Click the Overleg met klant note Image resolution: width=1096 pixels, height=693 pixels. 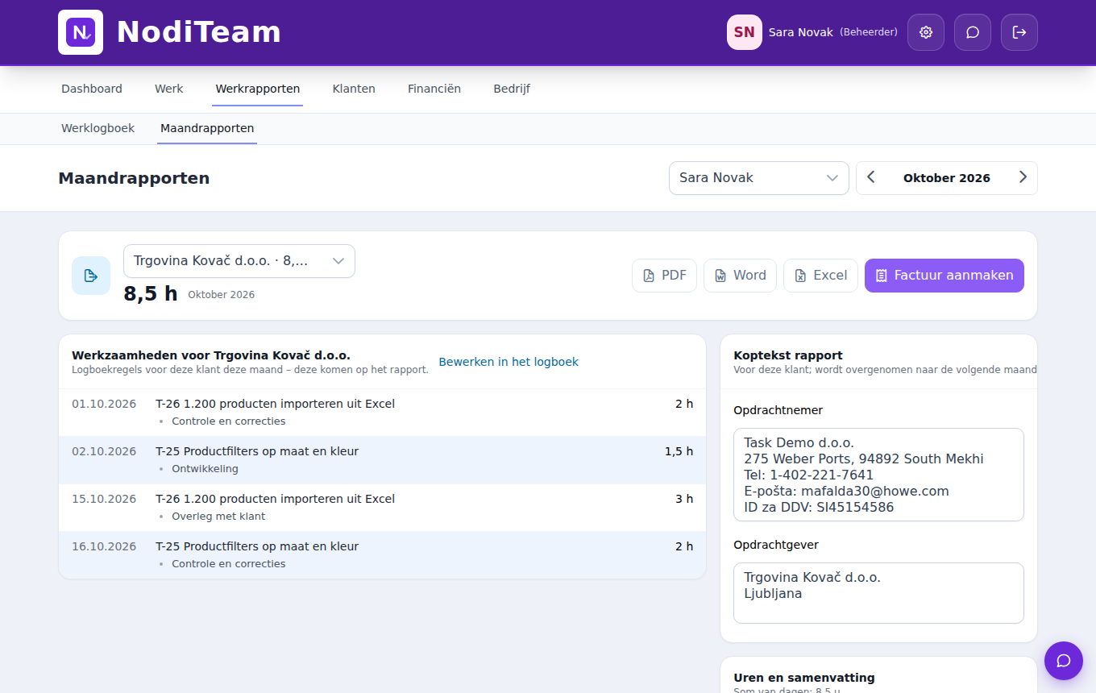(218, 517)
